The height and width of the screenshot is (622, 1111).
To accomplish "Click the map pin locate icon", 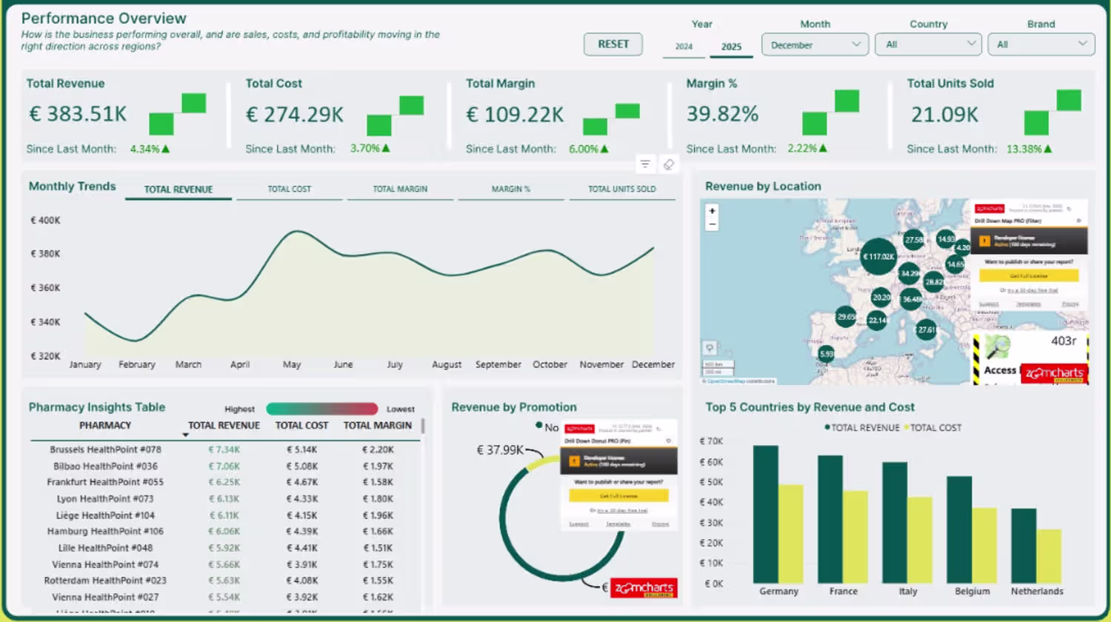I will [710, 347].
